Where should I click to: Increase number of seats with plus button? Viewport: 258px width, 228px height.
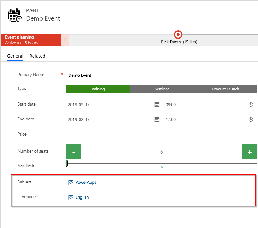point(250,152)
